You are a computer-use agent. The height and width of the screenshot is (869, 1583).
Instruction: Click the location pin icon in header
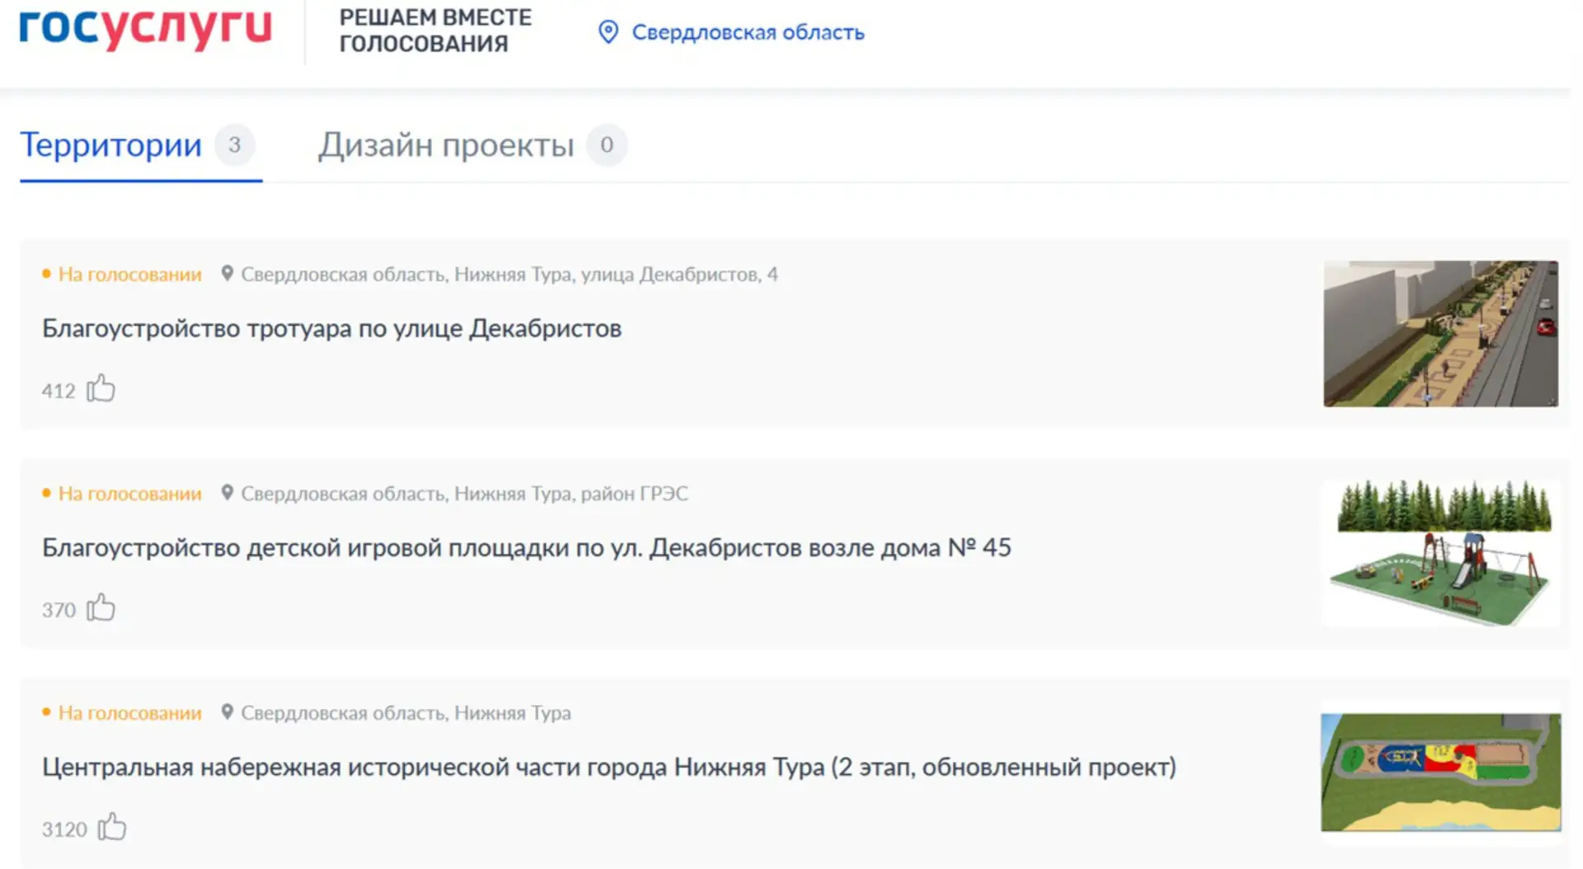608,32
